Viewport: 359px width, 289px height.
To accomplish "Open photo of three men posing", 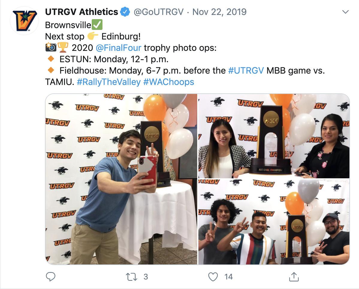I will [x=274, y=222].
